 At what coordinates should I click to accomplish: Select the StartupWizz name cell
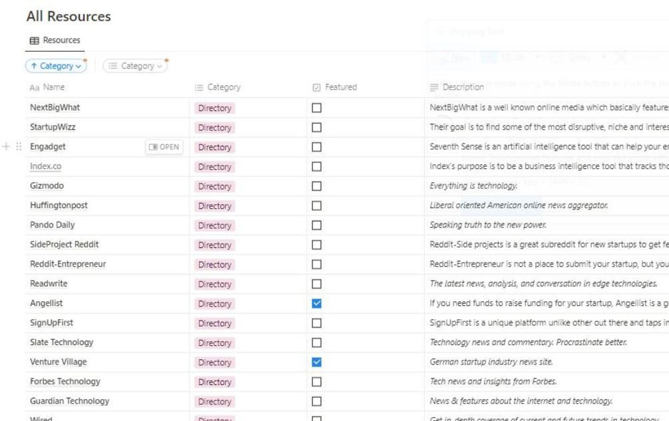point(107,128)
